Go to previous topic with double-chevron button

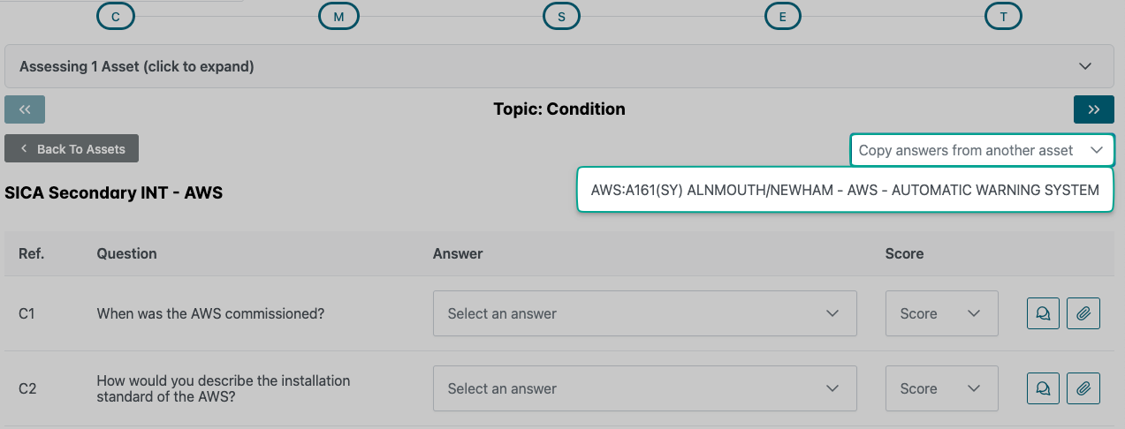25,109
